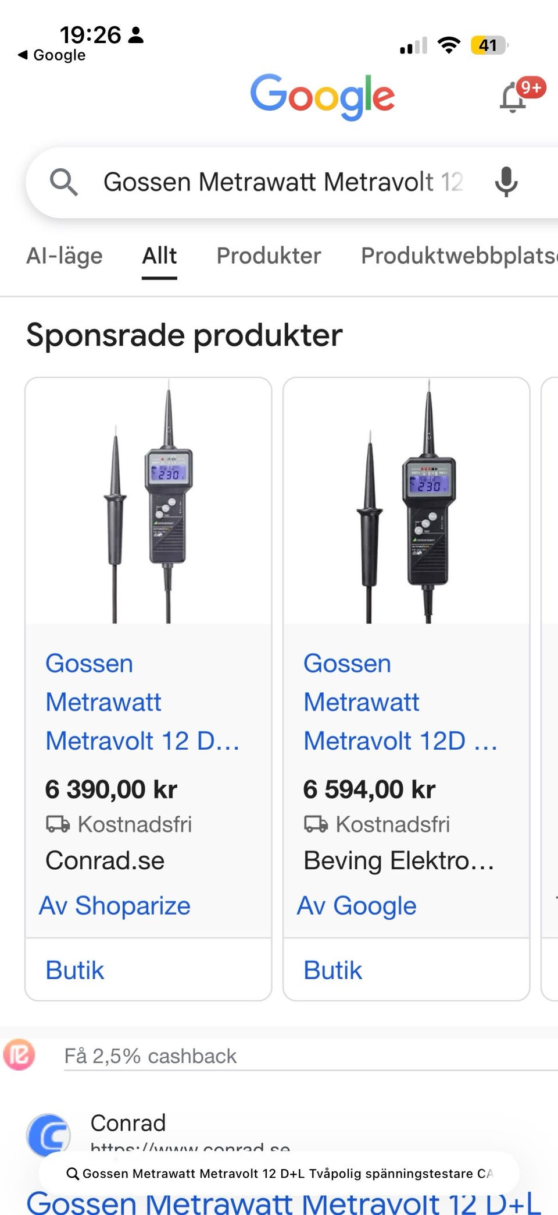Tap the Conrad site favicon
This screenshot has height=1215, width=558.
[48, 1135]
